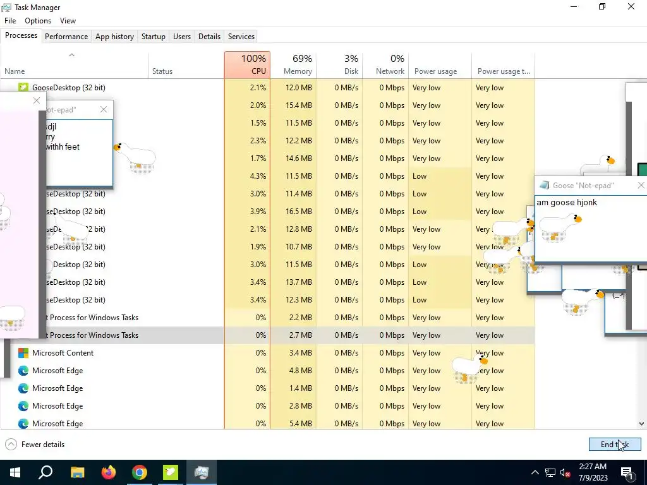The image size is (647, 485).
Task: Sort processes by CPU column
Action: tap(247, 65)
